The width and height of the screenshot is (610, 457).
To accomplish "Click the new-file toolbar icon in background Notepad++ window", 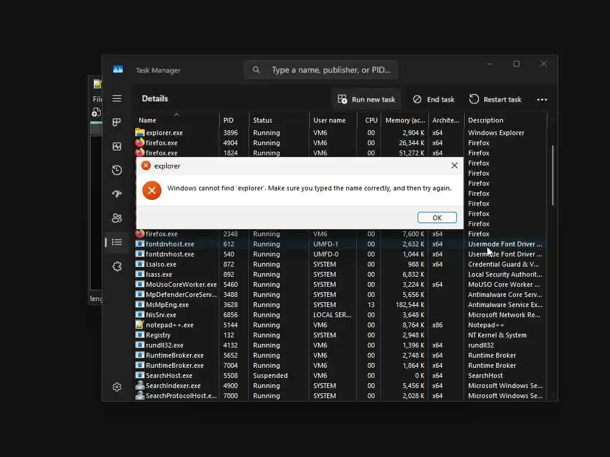I will (x=96, y=112).
